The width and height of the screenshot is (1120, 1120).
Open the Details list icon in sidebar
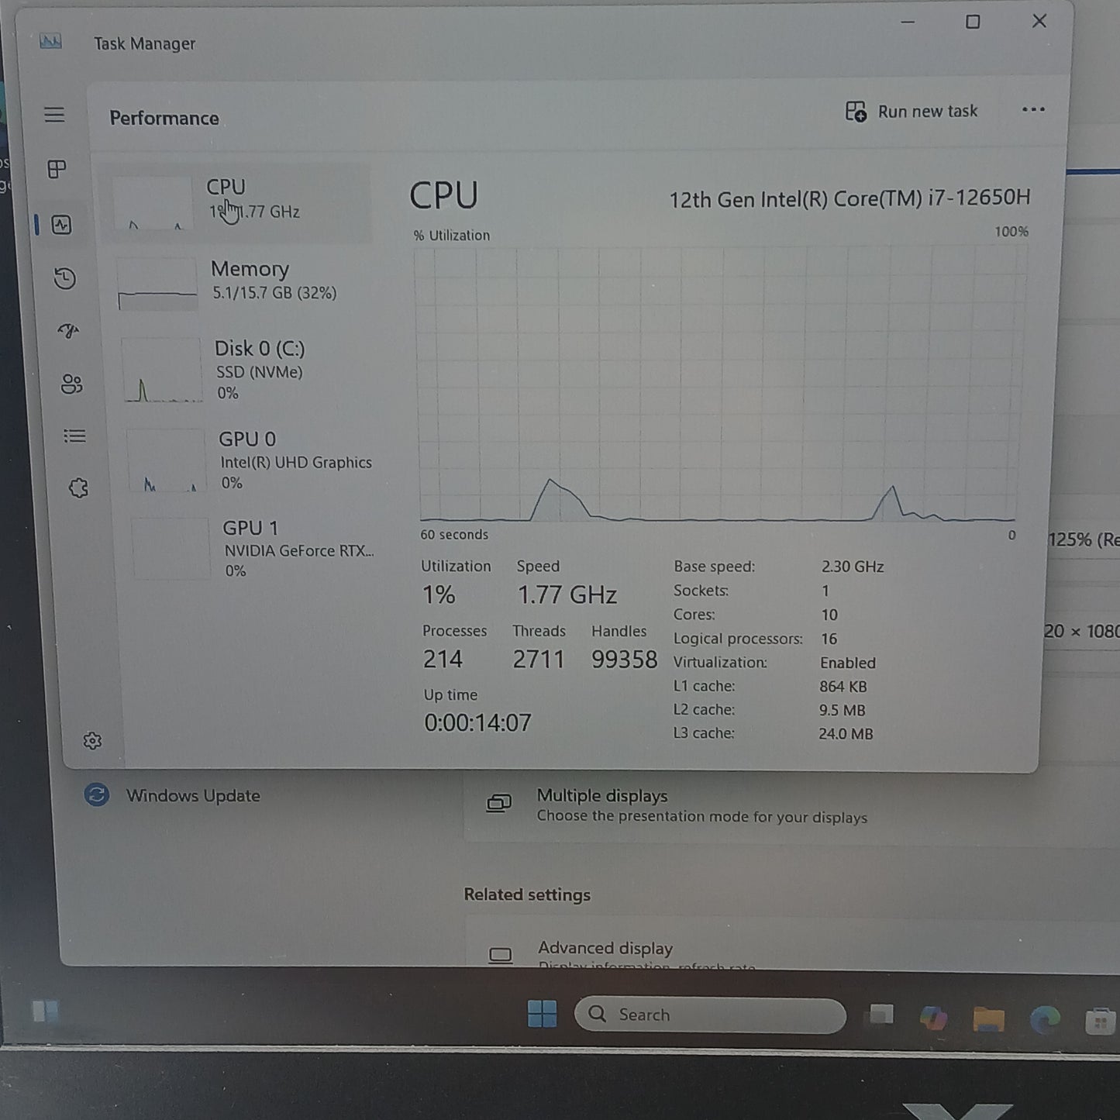coord(74,436)
